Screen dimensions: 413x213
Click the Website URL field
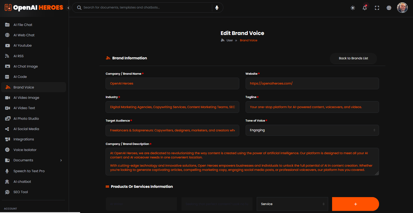[312, 83]
